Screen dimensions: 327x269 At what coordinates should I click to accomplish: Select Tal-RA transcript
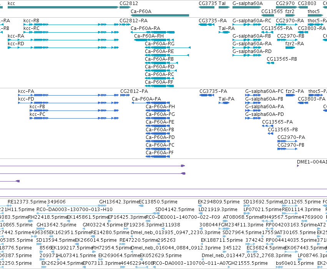[224, 32]
